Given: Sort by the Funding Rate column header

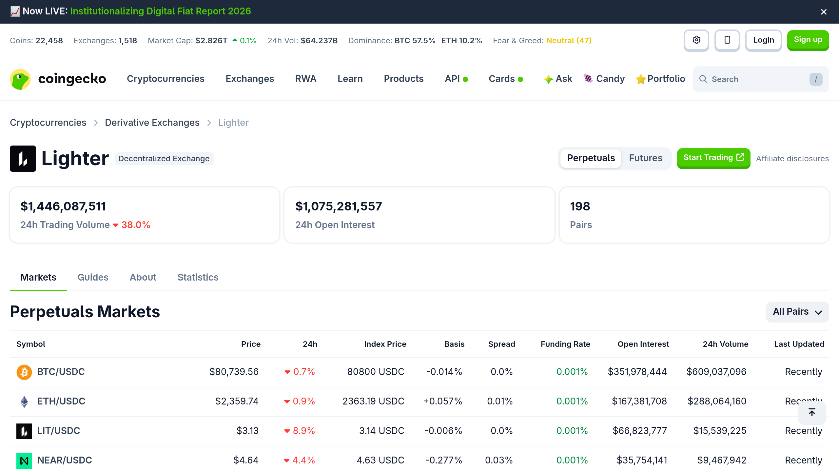Looking at the screenshot, I should click(565, 344).
